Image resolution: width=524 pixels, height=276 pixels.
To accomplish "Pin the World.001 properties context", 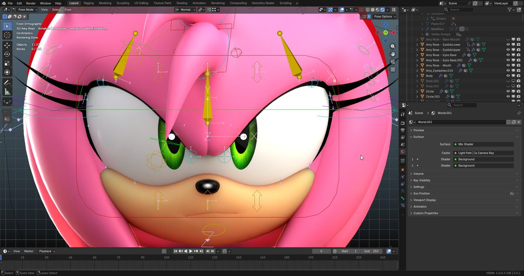I will tap(519, 113).
